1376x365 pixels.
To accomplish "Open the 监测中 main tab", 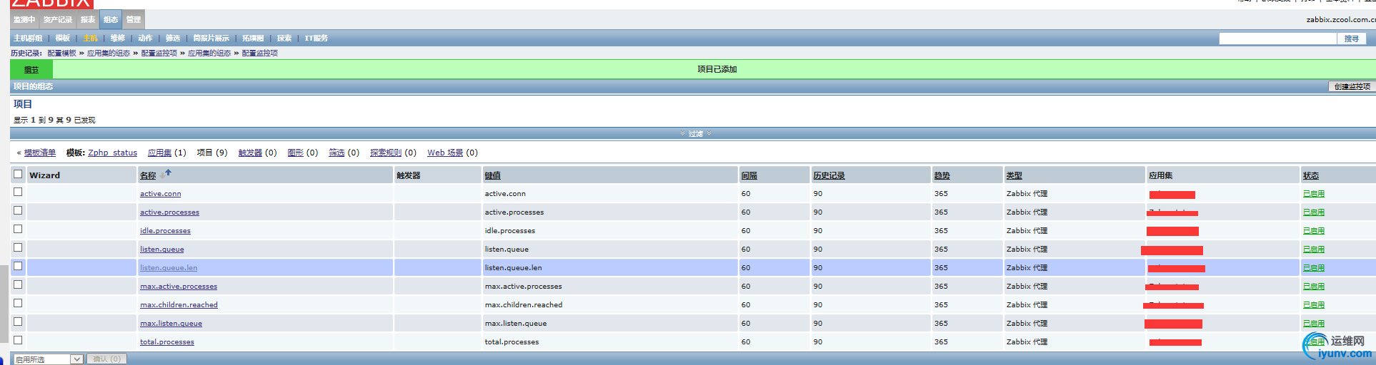I will 24,19.
